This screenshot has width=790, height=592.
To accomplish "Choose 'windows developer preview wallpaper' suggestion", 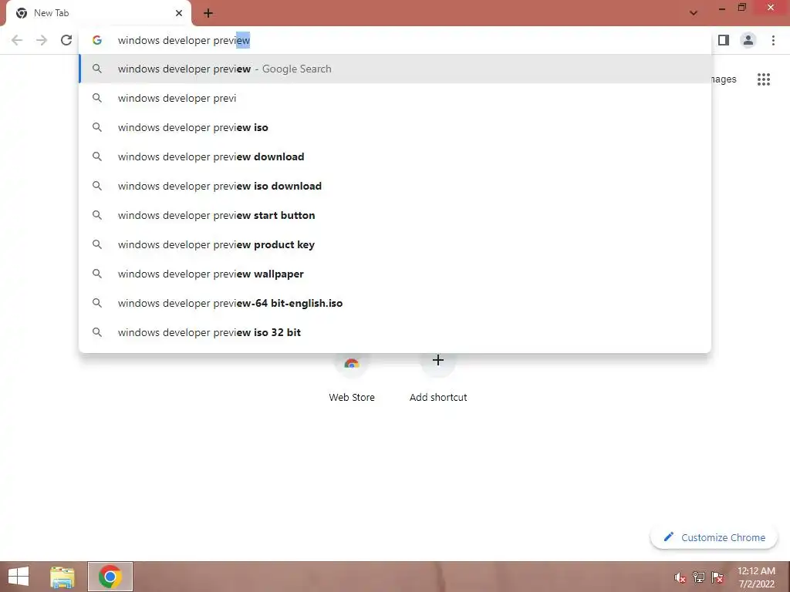I will [395, 274].
